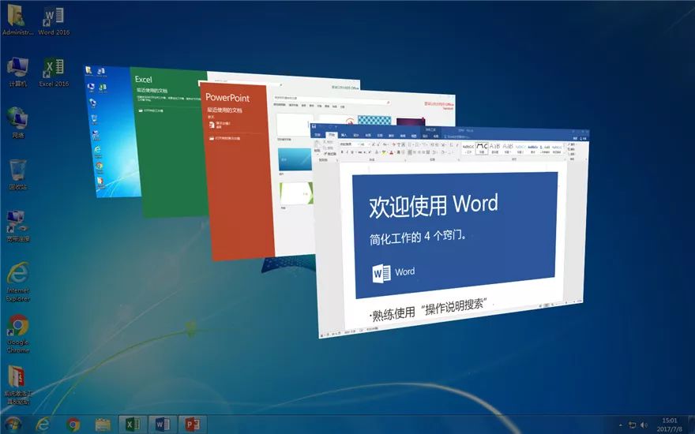This screenshot has height=434, width=695.
Task: Click the 欢迎使用 Word banner in document
Action: point(454,234)
